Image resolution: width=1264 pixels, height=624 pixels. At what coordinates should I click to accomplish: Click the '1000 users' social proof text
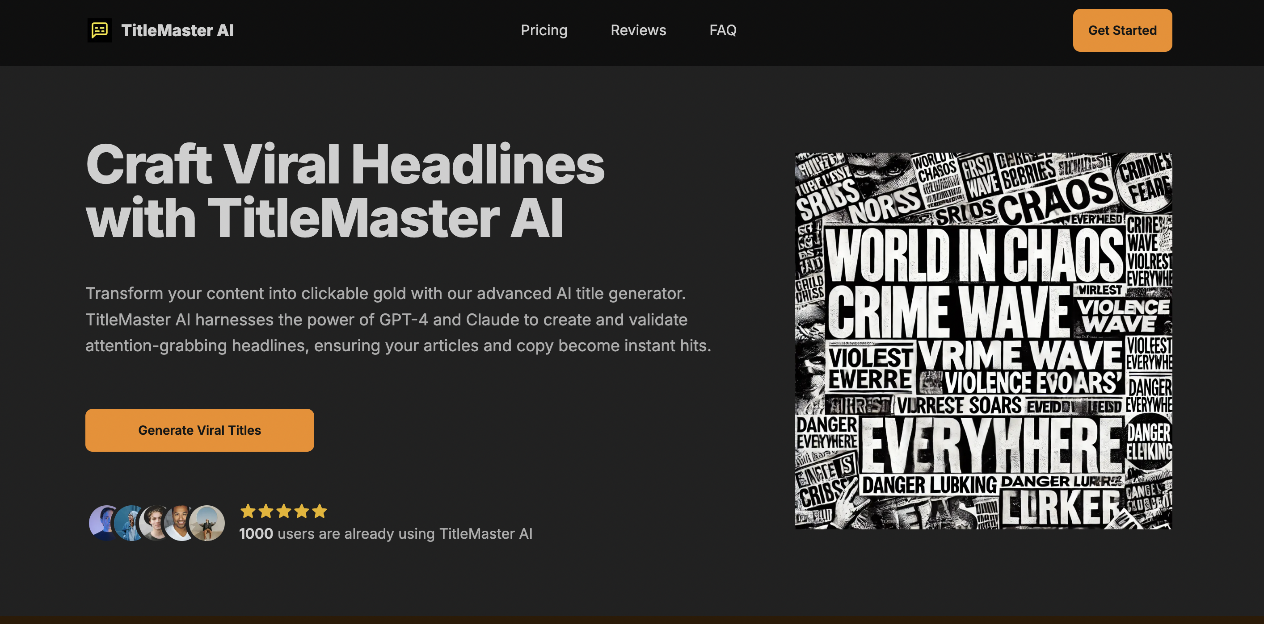tap(385, 534)
